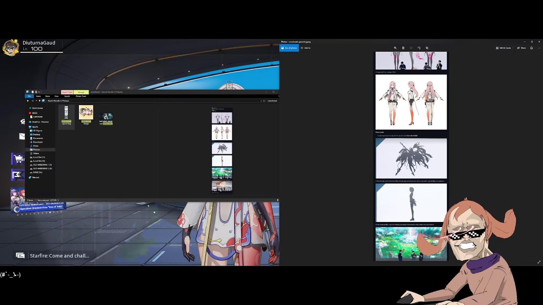This screenshot has height=305, width=543.
Task: Click the See all photos button
Action: click(x=289, y=48)
